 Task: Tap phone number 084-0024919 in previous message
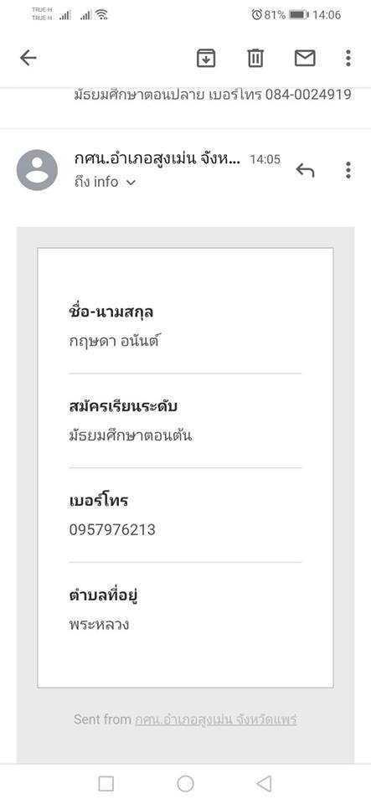point(308,95)
